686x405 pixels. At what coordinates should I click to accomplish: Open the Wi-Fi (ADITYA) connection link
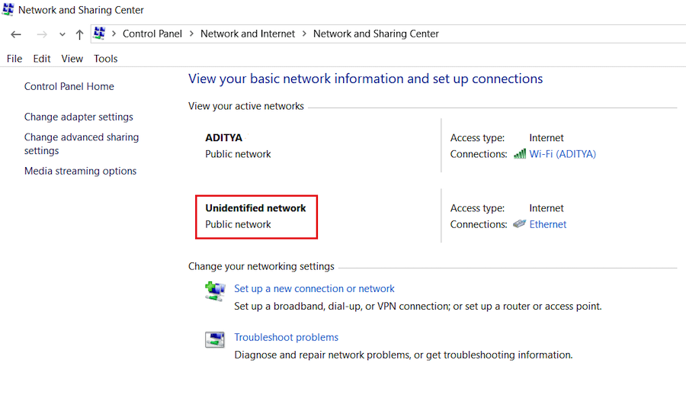(x=563, y=154)
